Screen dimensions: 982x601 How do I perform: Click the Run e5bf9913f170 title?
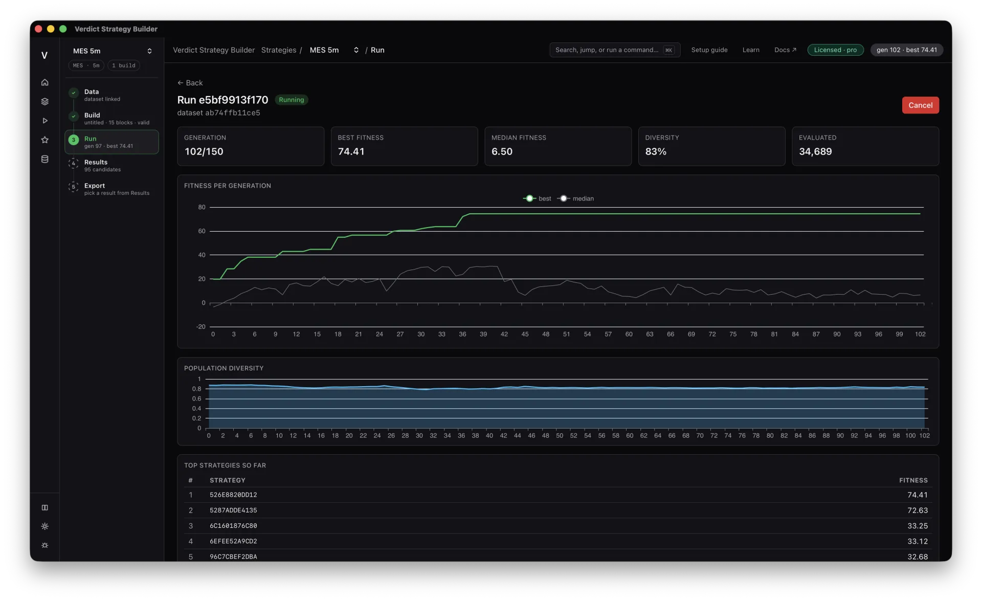pyautogui.click(x=222, y=100)
